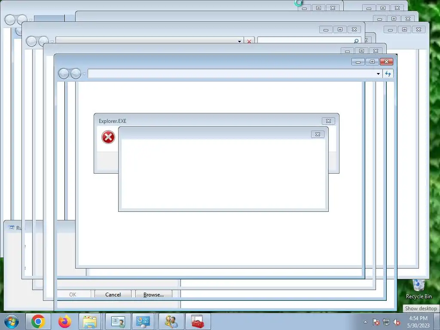This screenshot has width=440, height=330.
Task: Launch Google Chrome from the taskbar
Action: pyautogui.click(x=38, y=321)
